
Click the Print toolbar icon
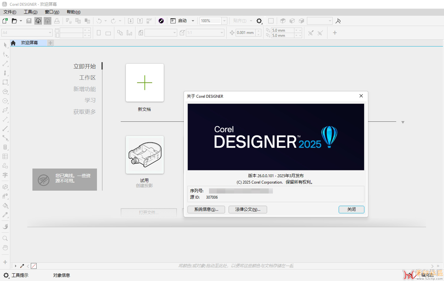pos(57,21)
